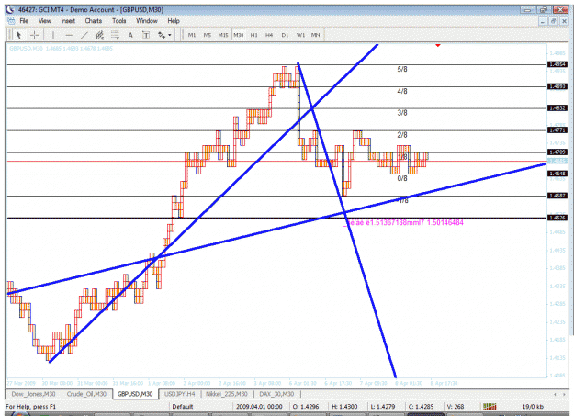
Task: Click the C: 1.4285 close price value
Action: click(421, 407)
